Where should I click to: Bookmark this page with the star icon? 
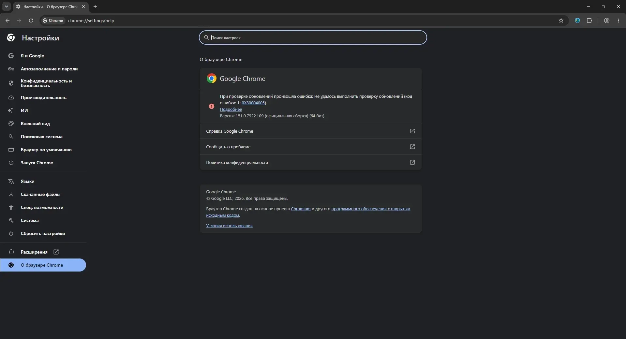coord(561,21)
